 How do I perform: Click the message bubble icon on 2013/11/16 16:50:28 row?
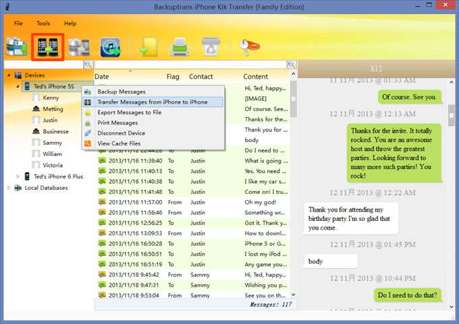pos(102,243)
